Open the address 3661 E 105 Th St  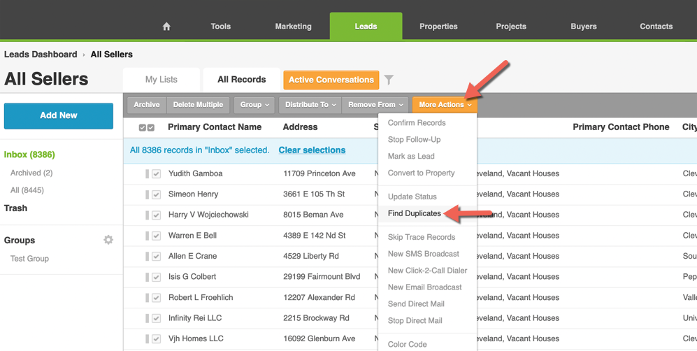point(315,194)
